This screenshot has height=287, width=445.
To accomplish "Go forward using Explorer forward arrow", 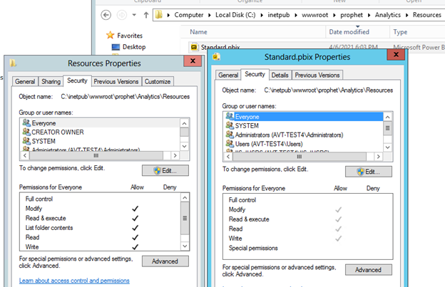I will [122, 15].
